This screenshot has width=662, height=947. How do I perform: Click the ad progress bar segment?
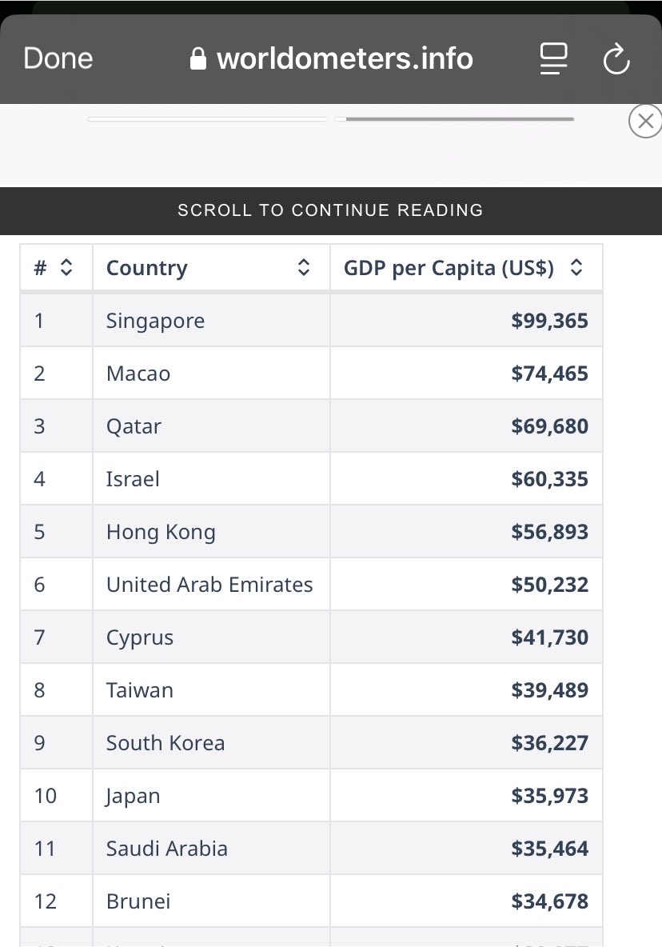454,119
